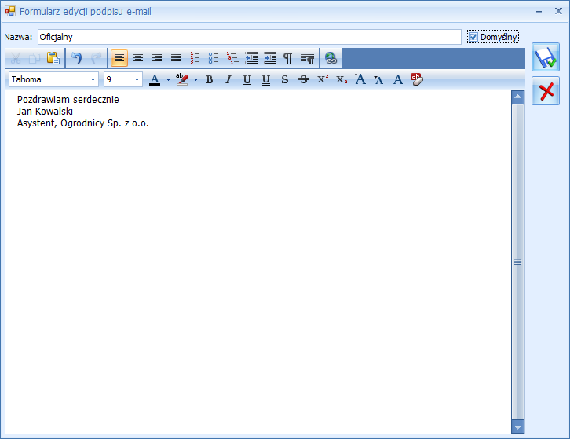Open paragraph settings icon

coord(308,58)
